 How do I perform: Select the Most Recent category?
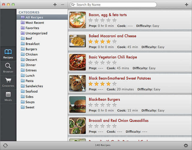click(42, 23)
